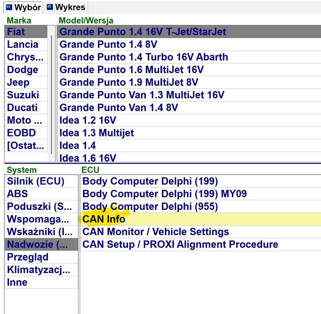
Task: Select Grande Punto 1.4 8V model
Action: pyautogui.click(x=108, y=44)
